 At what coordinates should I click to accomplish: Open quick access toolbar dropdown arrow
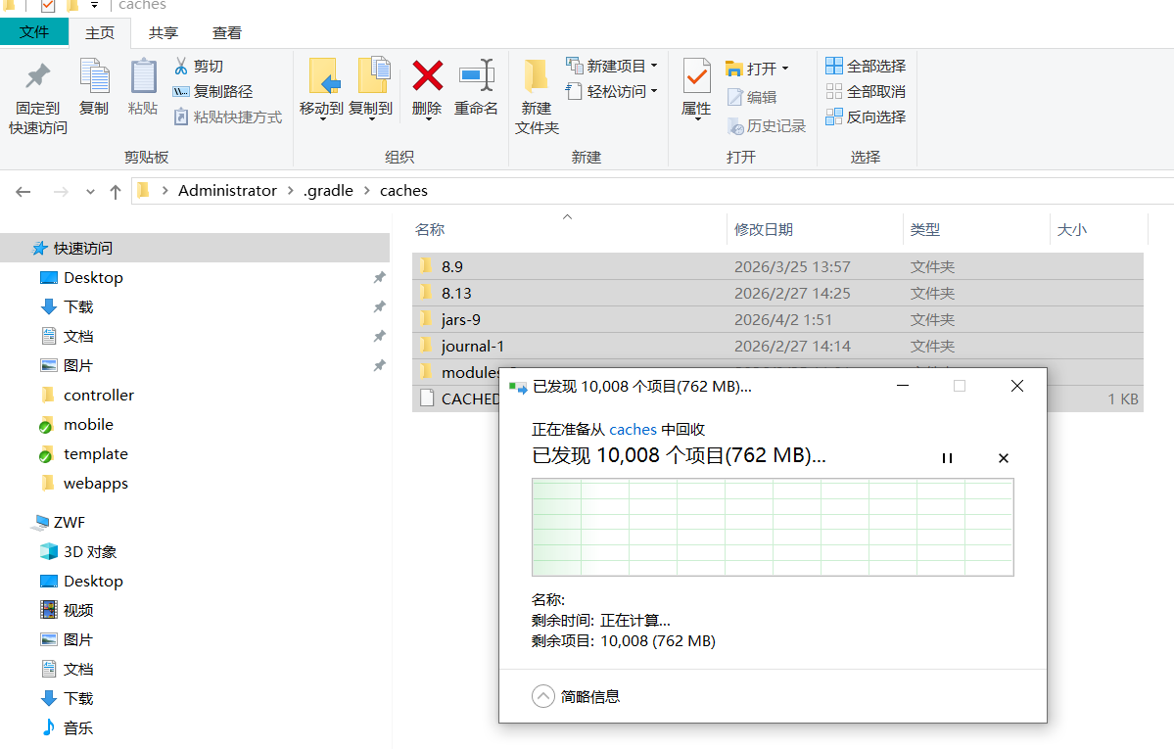(94, 6)
